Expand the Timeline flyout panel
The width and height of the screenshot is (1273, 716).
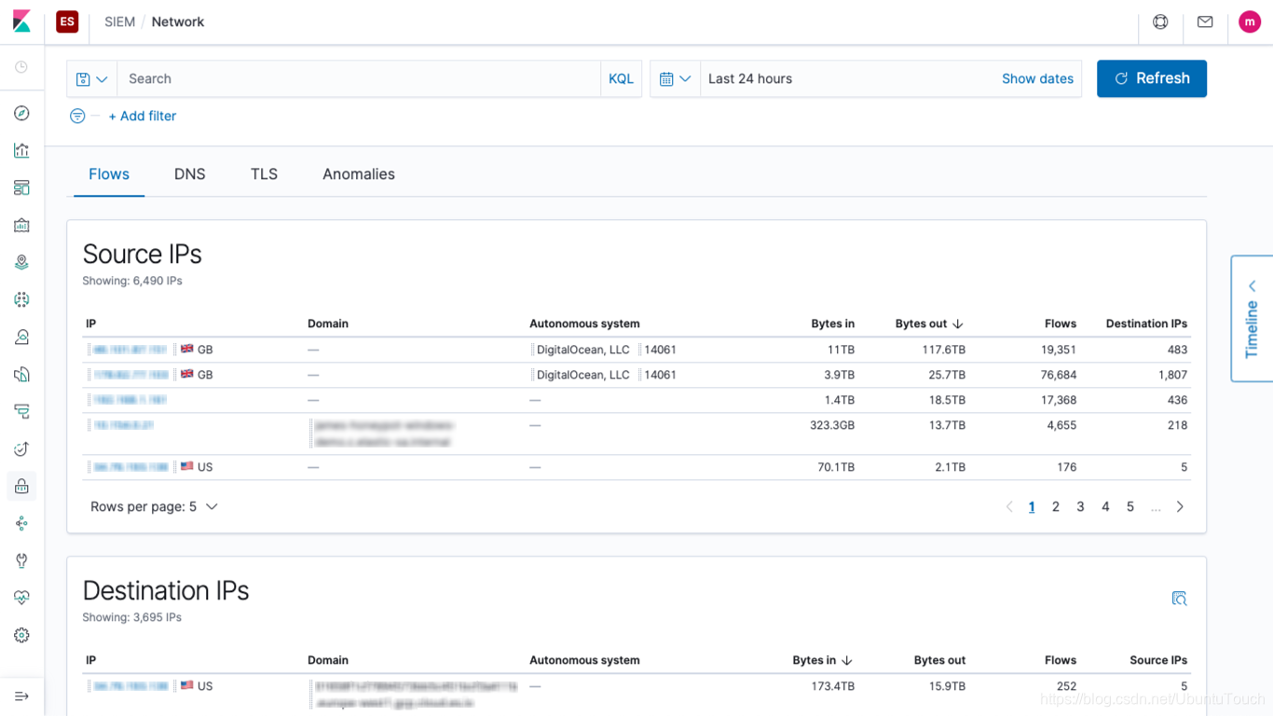[1252, 318]
